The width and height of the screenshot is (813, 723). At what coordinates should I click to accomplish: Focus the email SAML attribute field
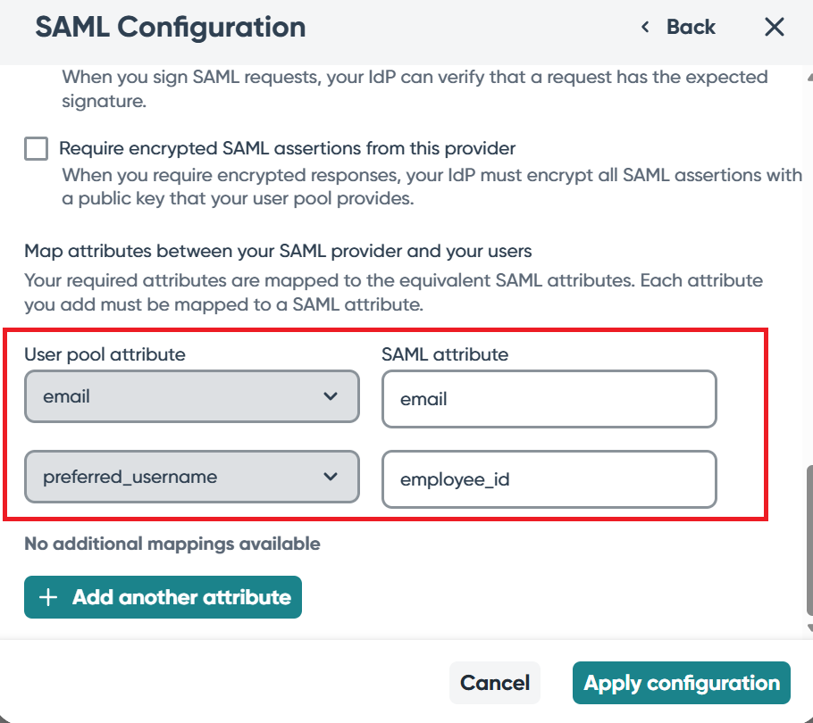click(549, 399)
